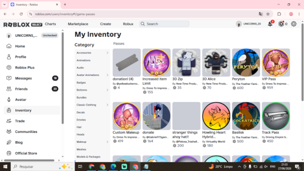Go back to previous page

point(5,14)
